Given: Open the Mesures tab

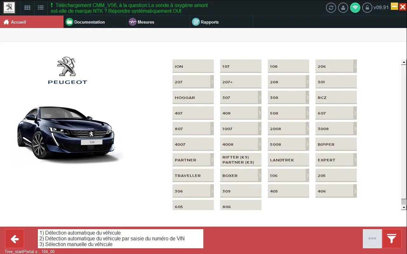Looking at the screenshot, I should click(146, 22).
